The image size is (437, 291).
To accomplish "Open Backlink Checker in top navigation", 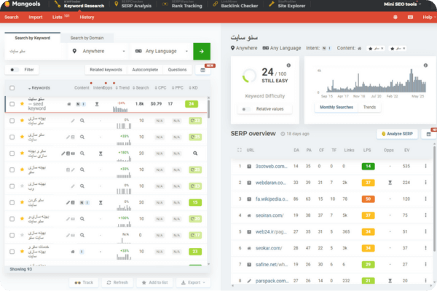I will [236, 4].
